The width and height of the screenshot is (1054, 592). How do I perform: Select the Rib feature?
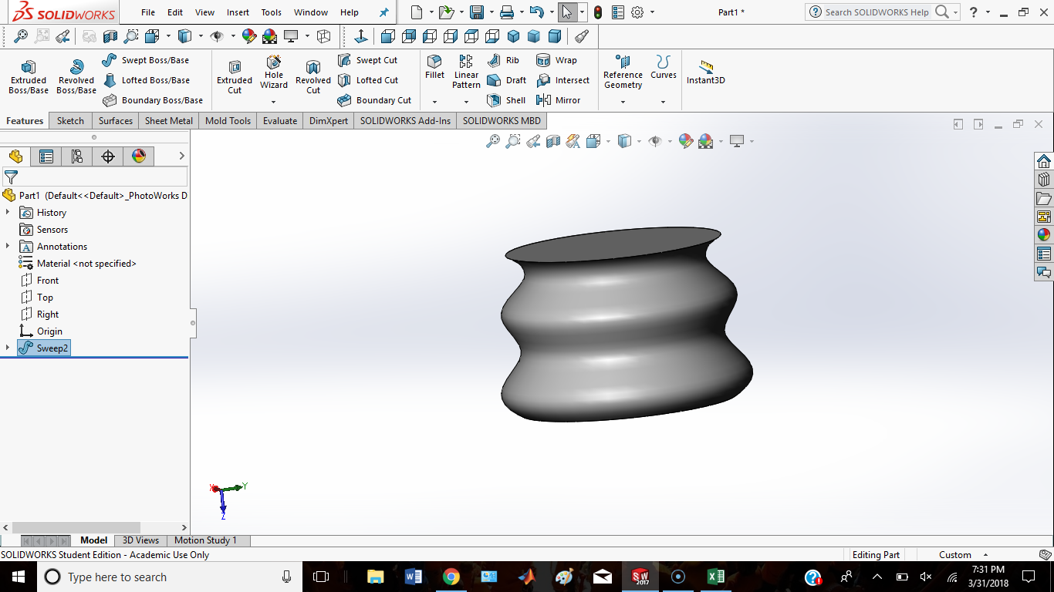(x=503, y=60)
